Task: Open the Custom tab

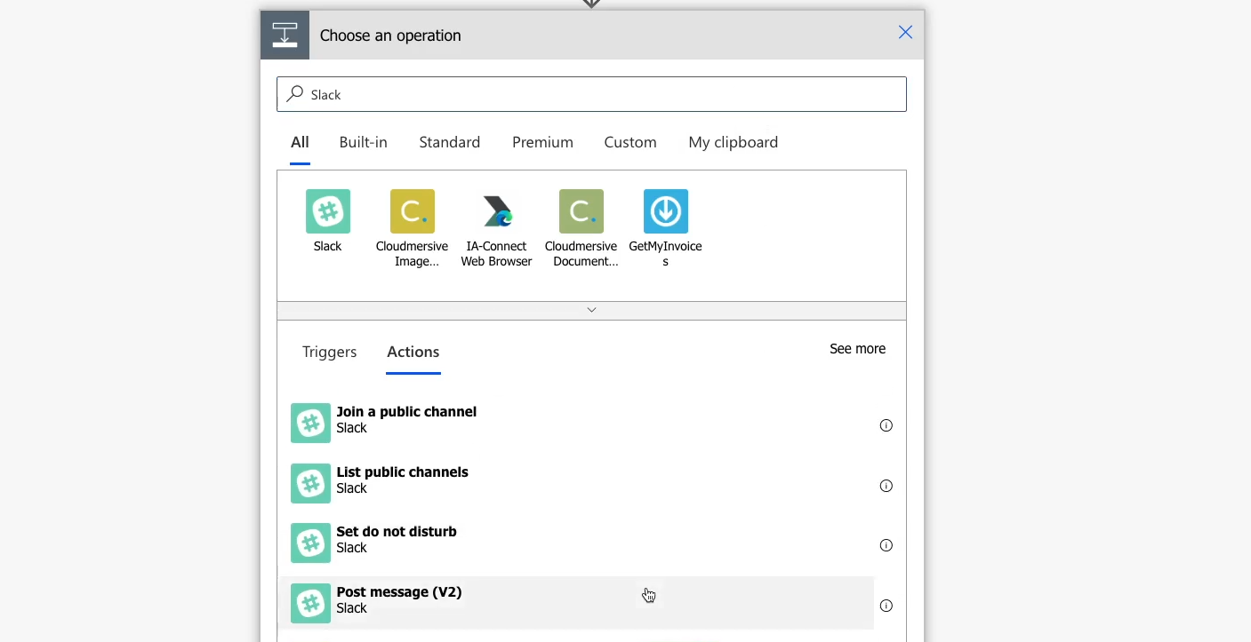Action: (x=630, y=142)
